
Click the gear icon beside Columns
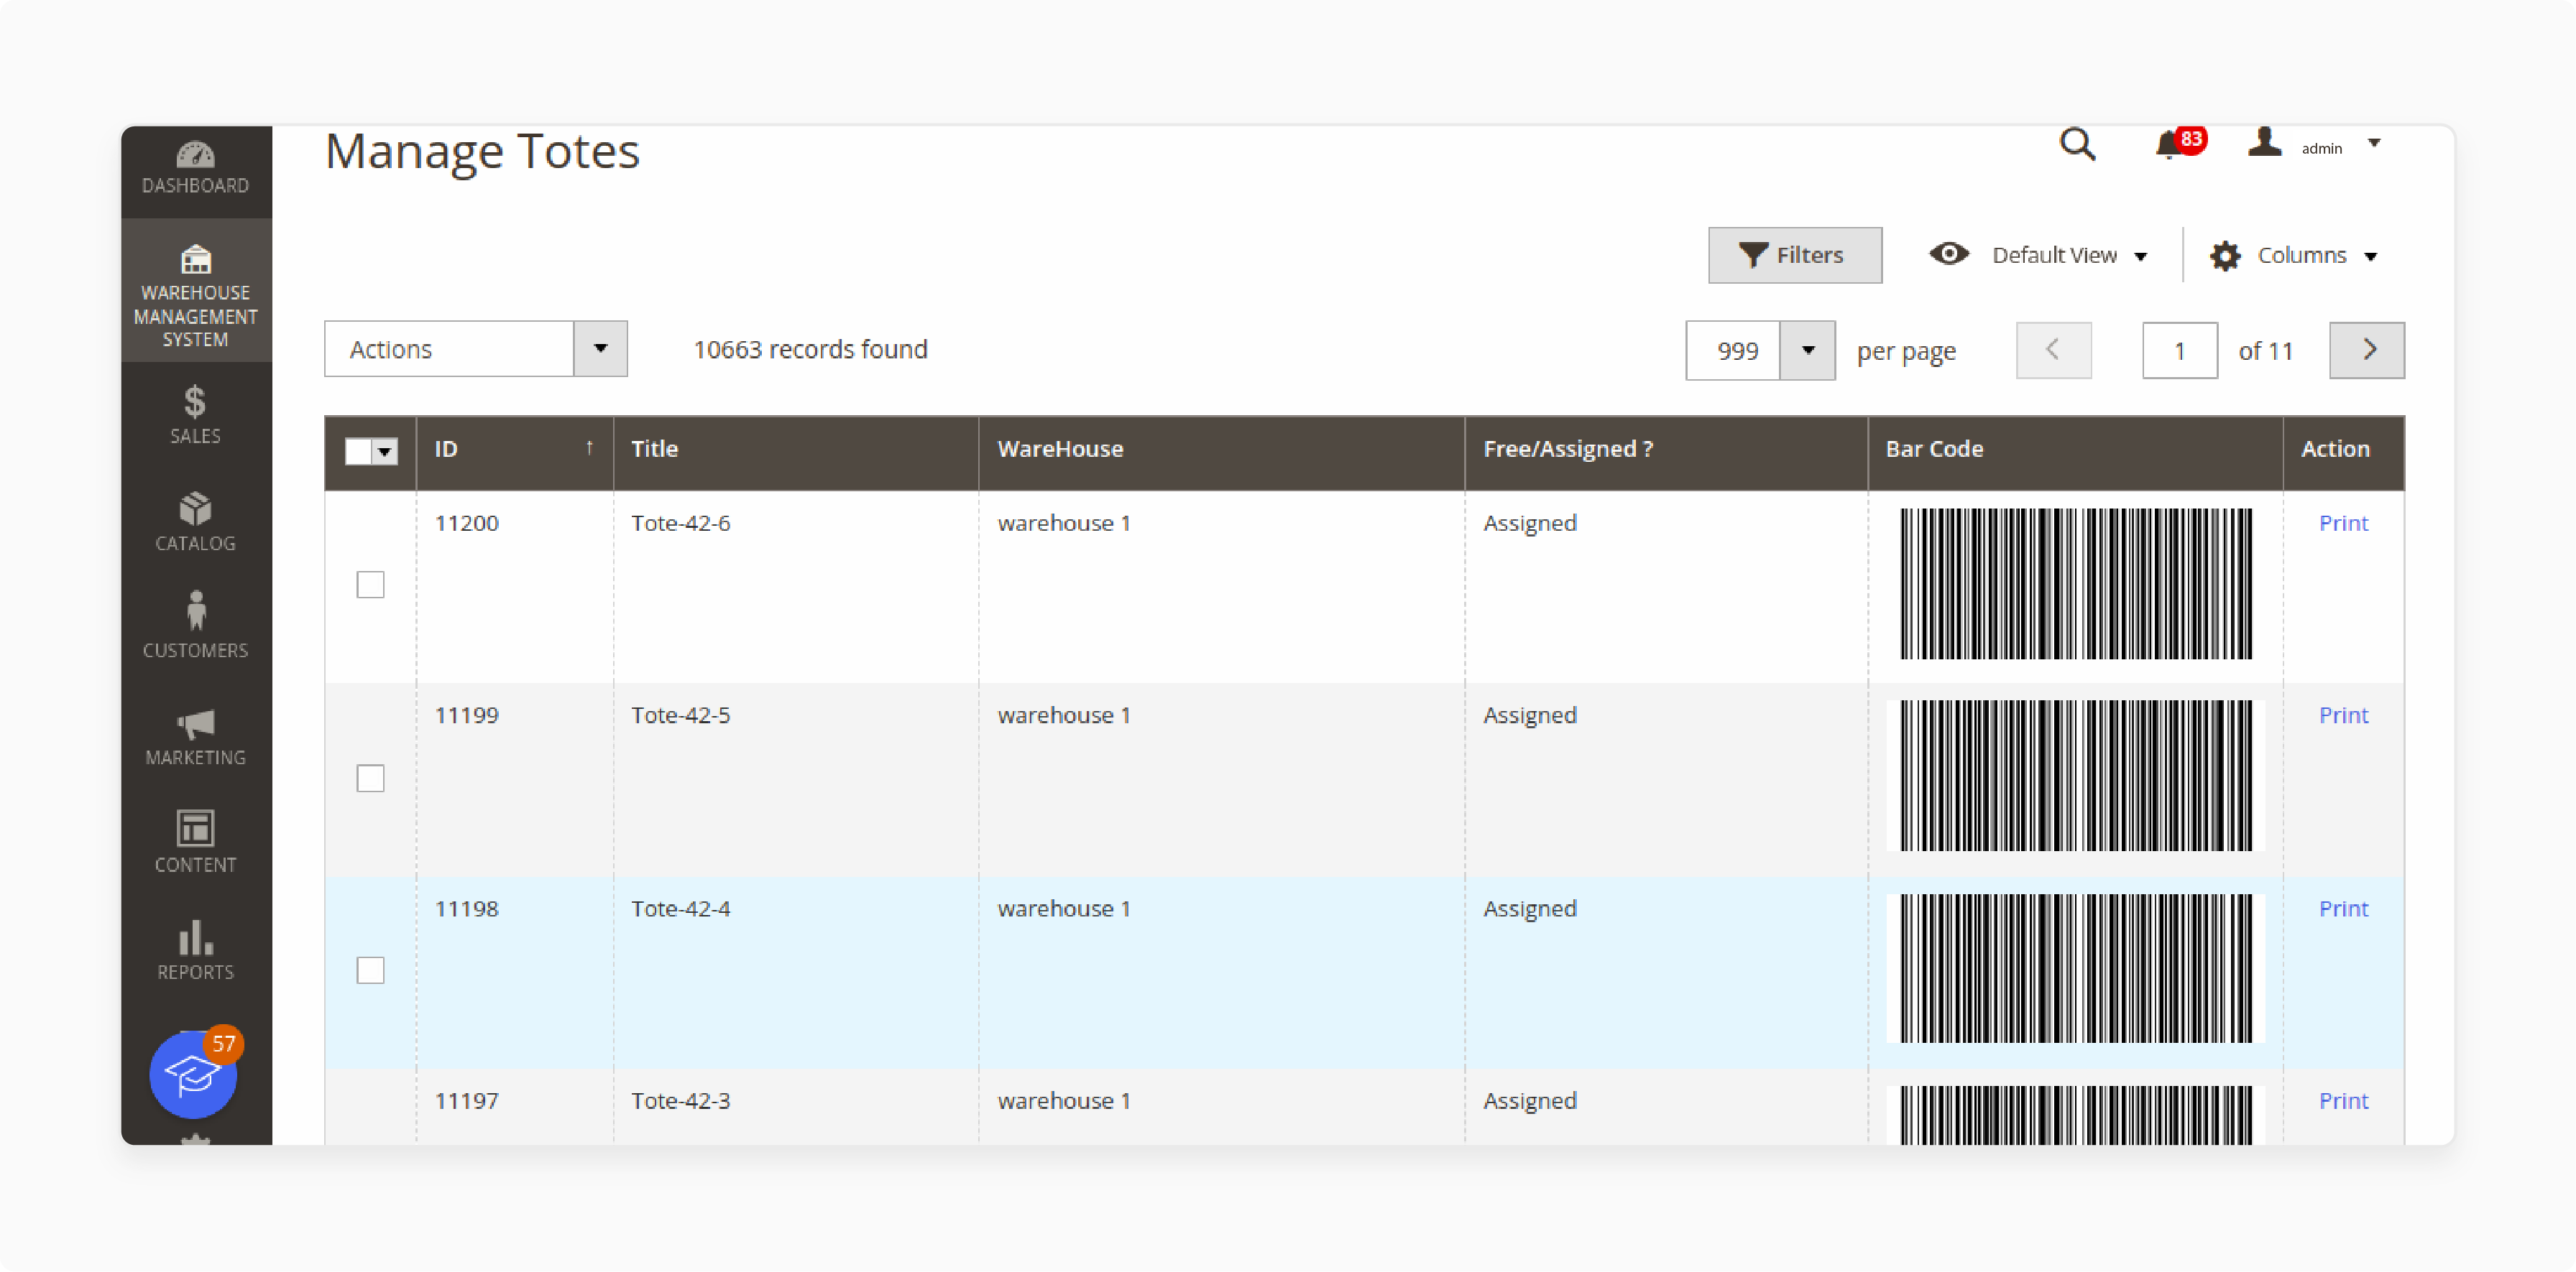point(2225,256)
